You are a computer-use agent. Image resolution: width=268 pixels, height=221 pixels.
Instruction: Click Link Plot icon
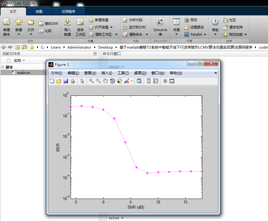139,81
